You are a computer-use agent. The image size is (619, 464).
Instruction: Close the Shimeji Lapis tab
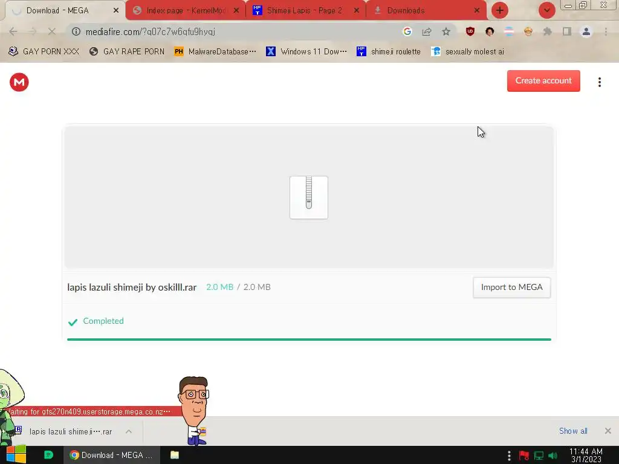357,11
